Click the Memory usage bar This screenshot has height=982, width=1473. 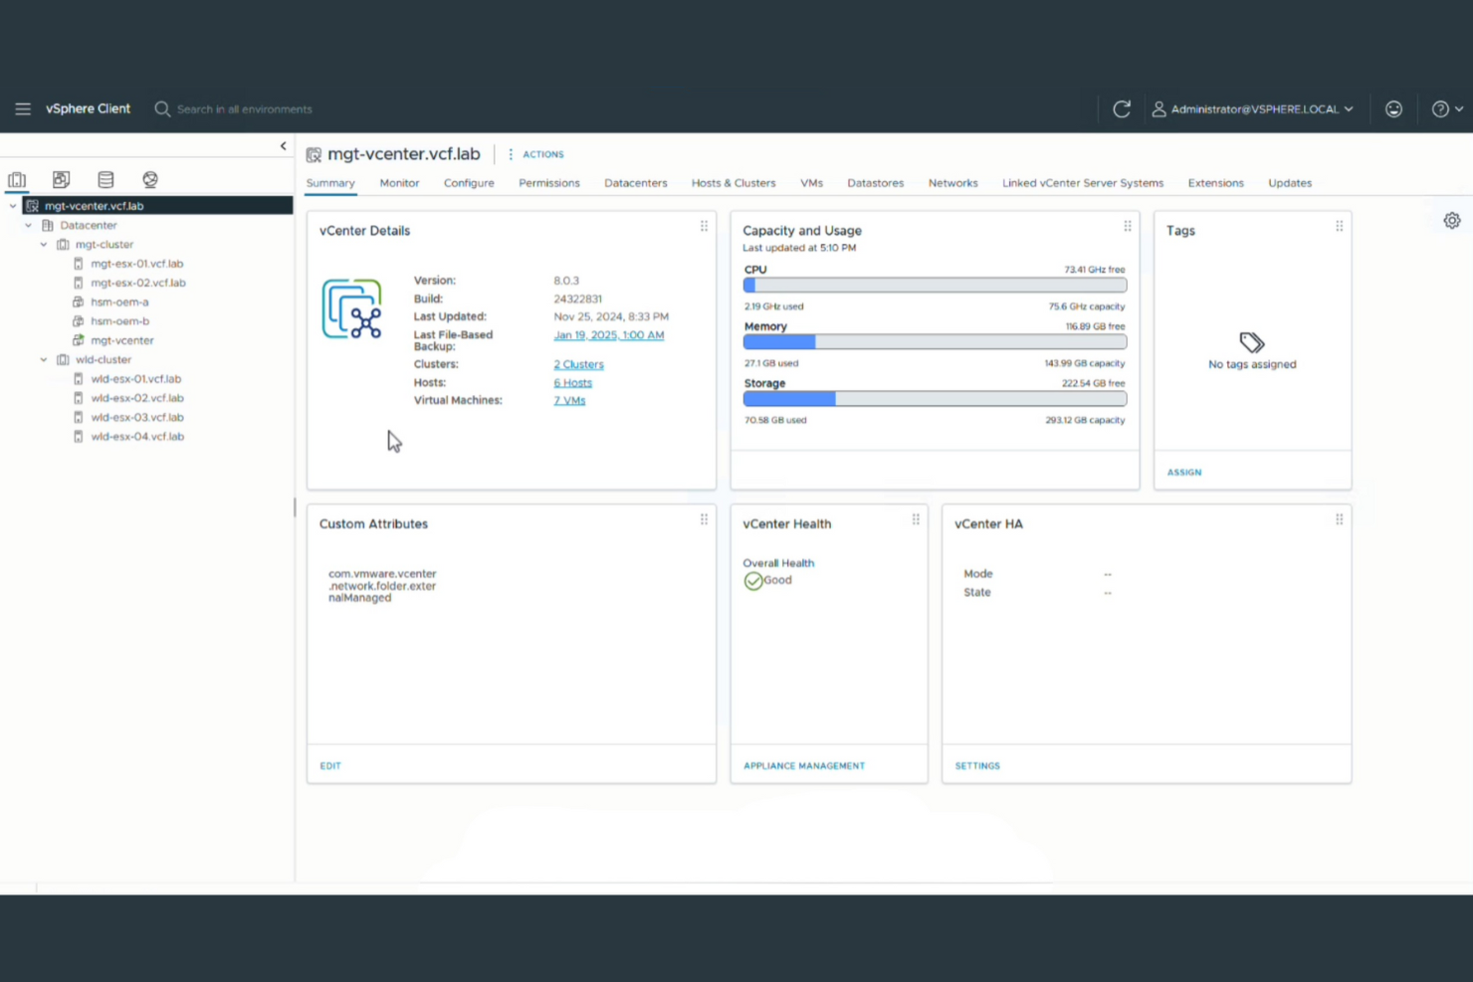point(935,342)
